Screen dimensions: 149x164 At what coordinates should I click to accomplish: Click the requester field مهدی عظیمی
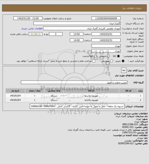coord(82,28)
